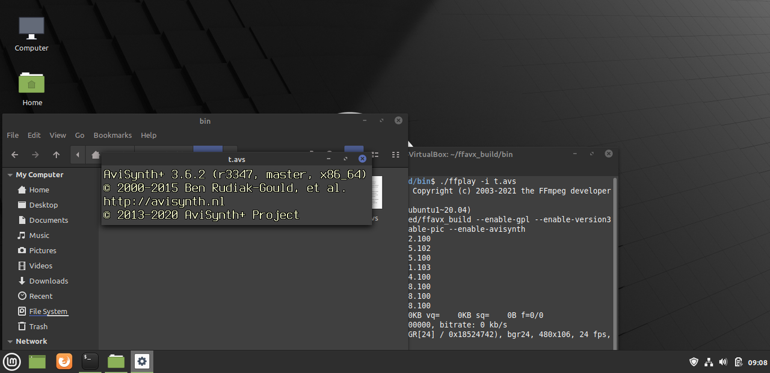Image resolution: width=770 pixels, height=373 pixels.
Task: Click the --enable-gpl --enable-version3 line
Action: [x=510, y=219]
